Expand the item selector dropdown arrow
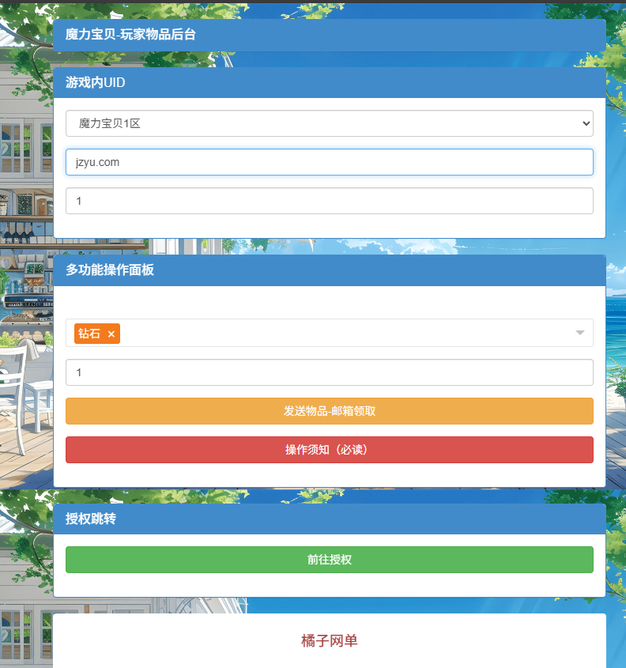Screen dimensions: 626x668 pos(580,334)
